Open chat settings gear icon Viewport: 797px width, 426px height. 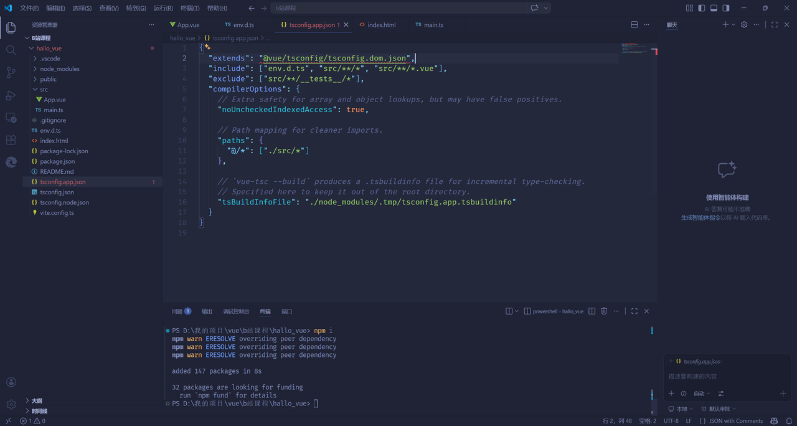pyautogui.click(x=743, y=25)
